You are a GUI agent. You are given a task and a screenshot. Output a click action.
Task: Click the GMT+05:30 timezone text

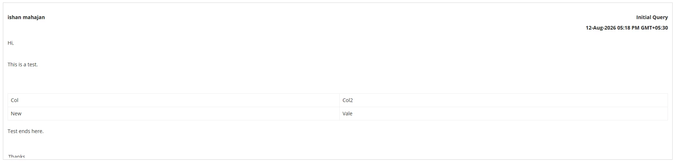[x=654, y=28]
